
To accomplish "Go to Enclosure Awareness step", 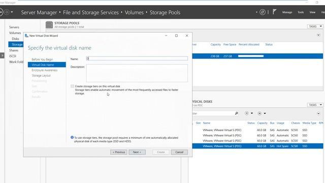I will tap(45, 70).
